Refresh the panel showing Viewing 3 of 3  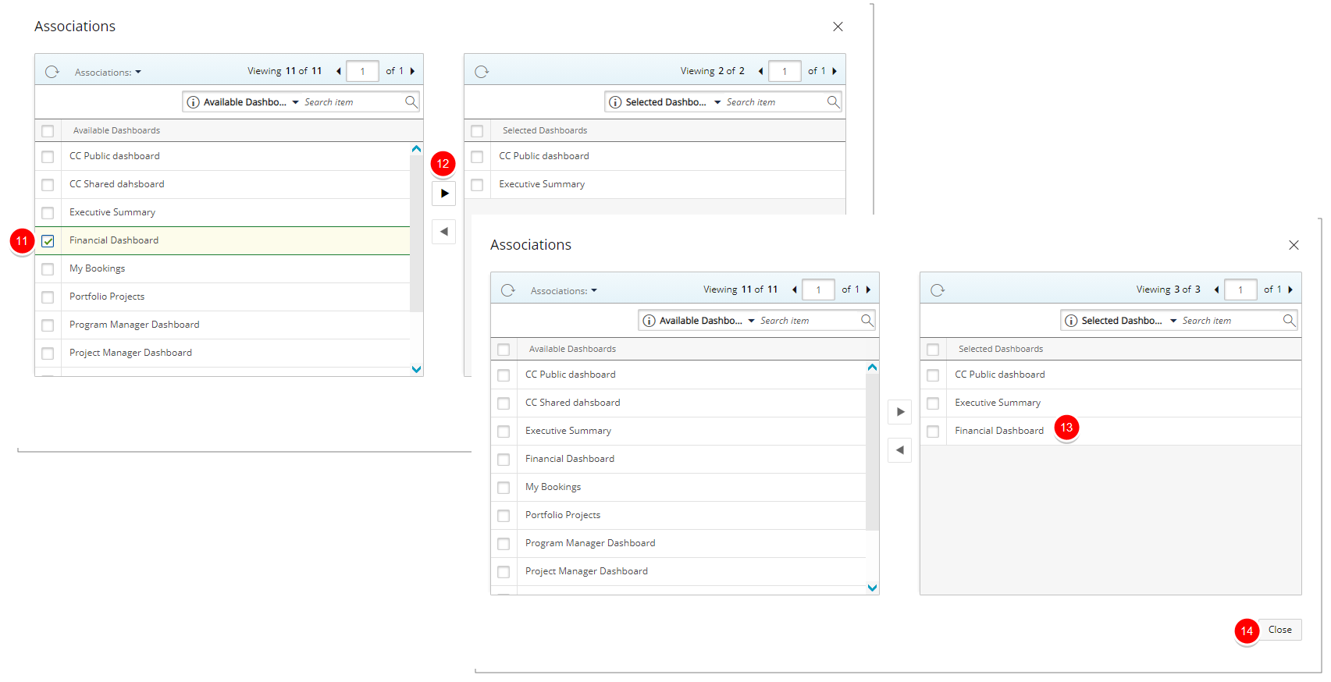(938, 290)
